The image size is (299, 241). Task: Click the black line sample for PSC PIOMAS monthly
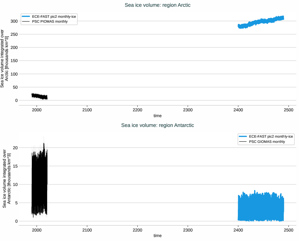click(x=26, y=21)
